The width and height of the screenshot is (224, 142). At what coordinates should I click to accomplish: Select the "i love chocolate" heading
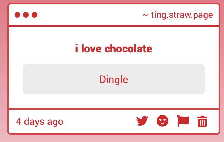113,49
